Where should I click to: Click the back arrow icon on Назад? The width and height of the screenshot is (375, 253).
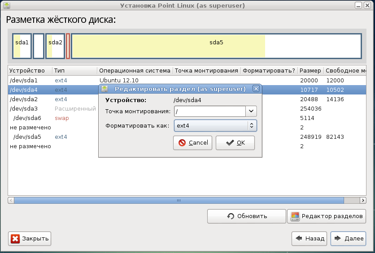(x=299, y=238)
